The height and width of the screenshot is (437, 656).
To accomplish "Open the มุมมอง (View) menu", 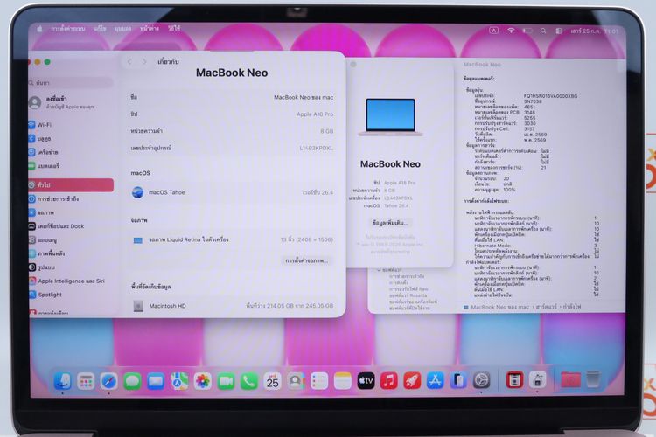I will (x=123, y=29).
